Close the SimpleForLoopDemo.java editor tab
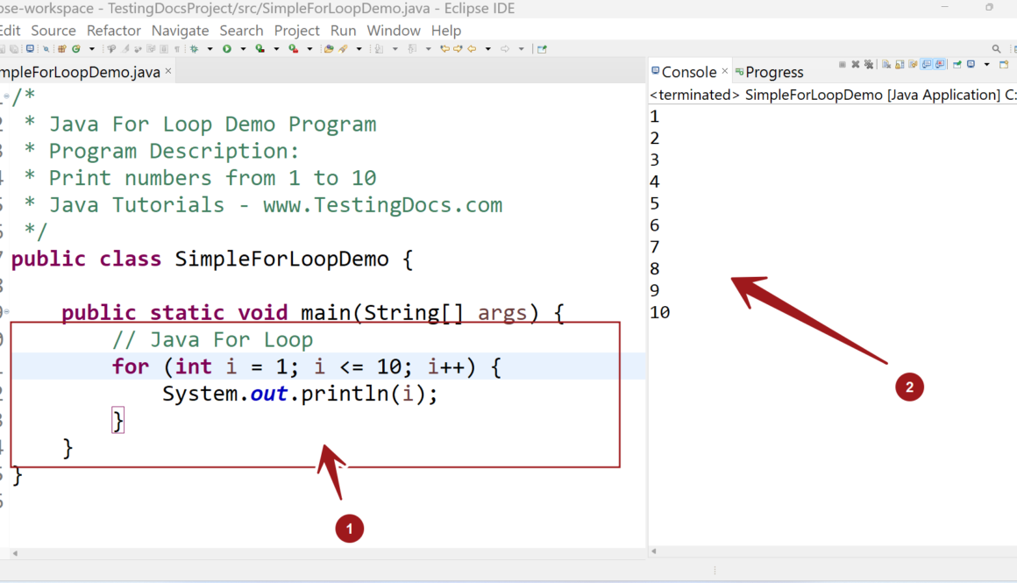Screen dimensions: 1017x583 (x=168, y=71)
